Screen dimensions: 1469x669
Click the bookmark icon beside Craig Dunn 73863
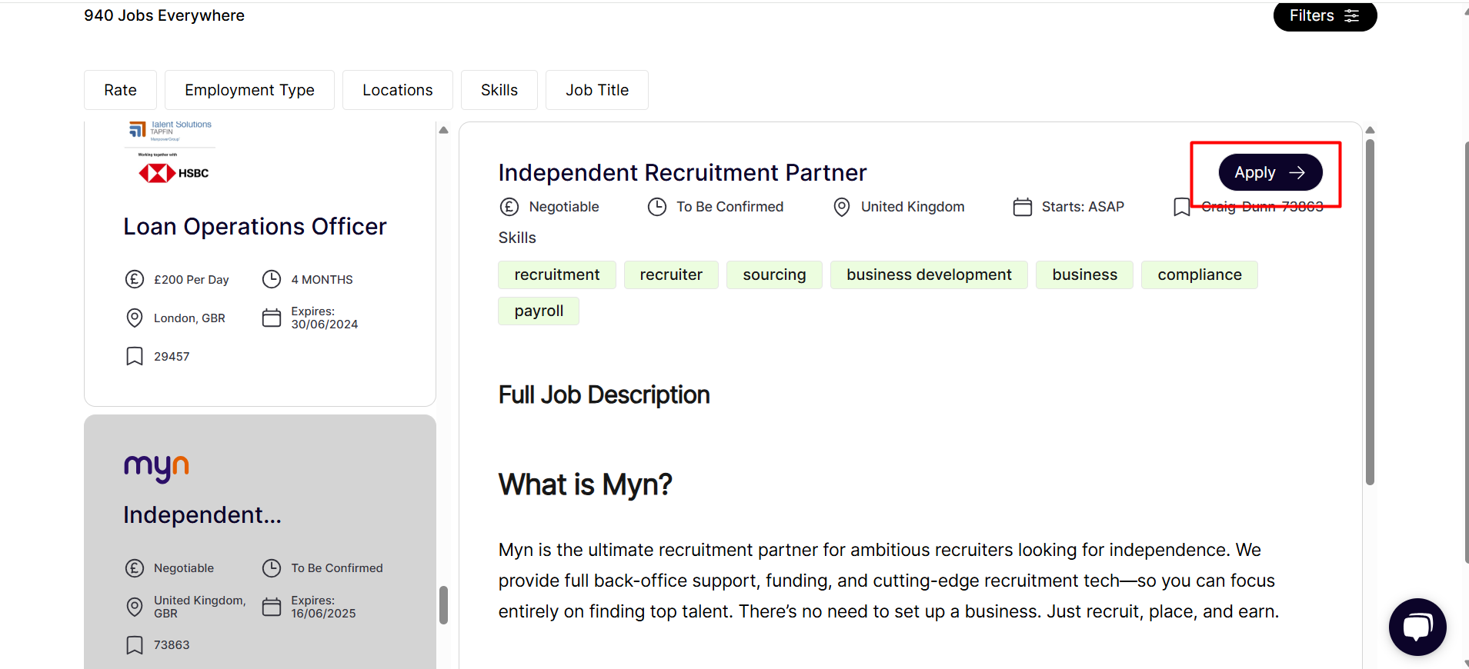1182,207
